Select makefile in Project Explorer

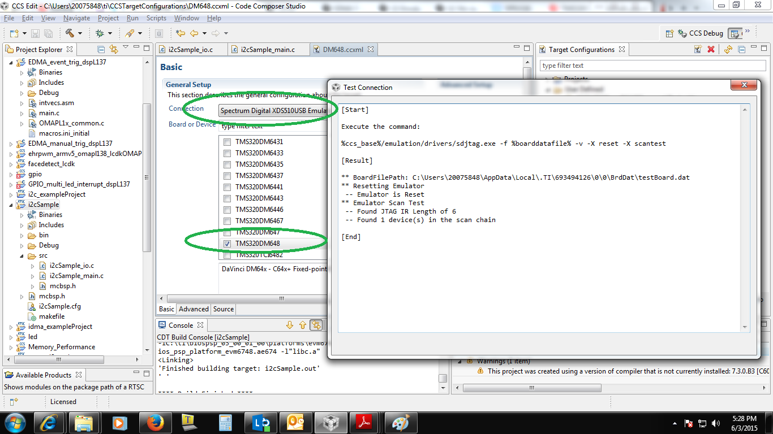(x=51, y=316)
